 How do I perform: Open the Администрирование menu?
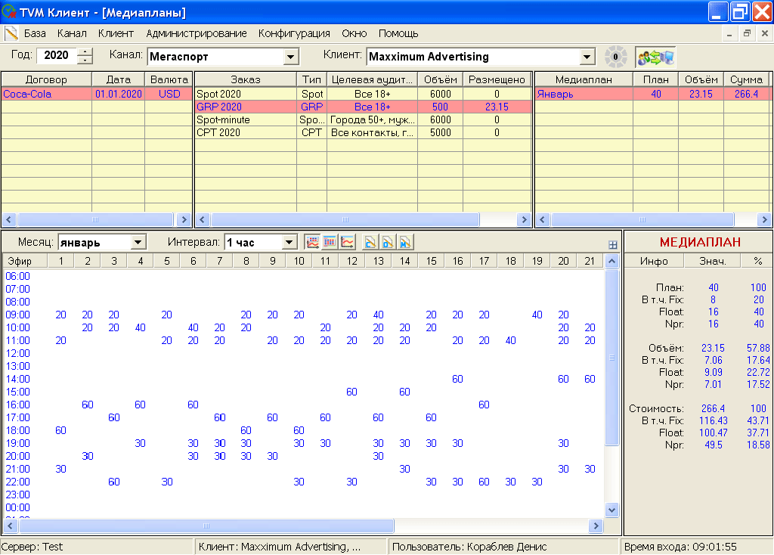[197, 33]
